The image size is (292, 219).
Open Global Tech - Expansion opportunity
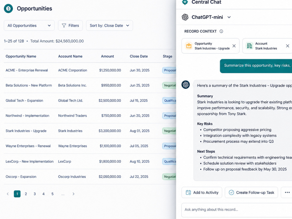[24, 100]
